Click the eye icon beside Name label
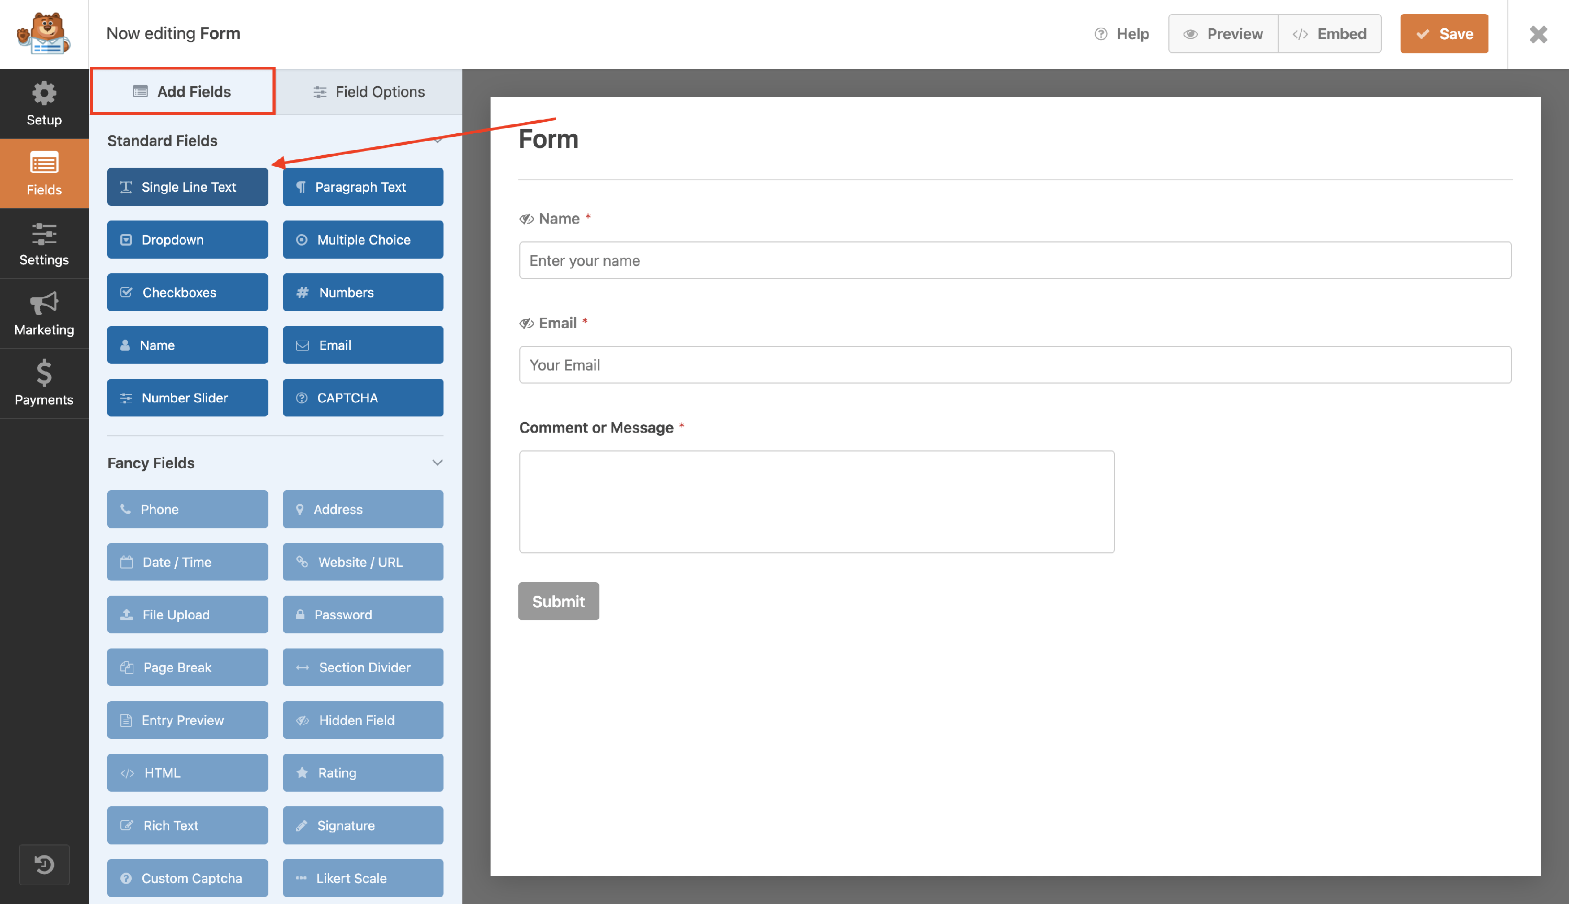The image size is (1569, 904). [x=526, y=218]
